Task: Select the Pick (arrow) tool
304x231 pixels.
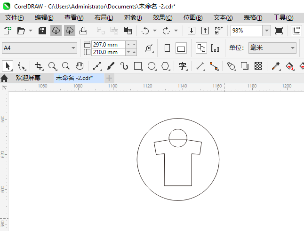Action: pos(8,66)
